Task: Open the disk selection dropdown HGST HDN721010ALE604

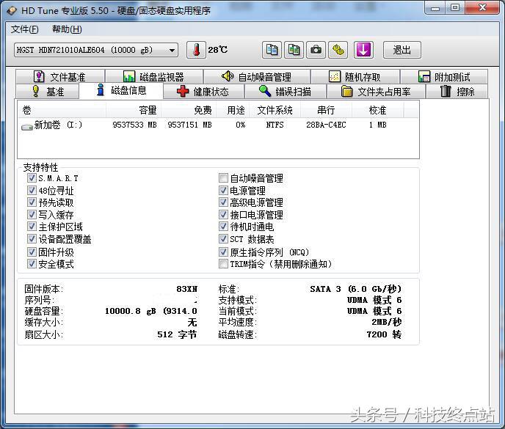Action: click(96, 50)
